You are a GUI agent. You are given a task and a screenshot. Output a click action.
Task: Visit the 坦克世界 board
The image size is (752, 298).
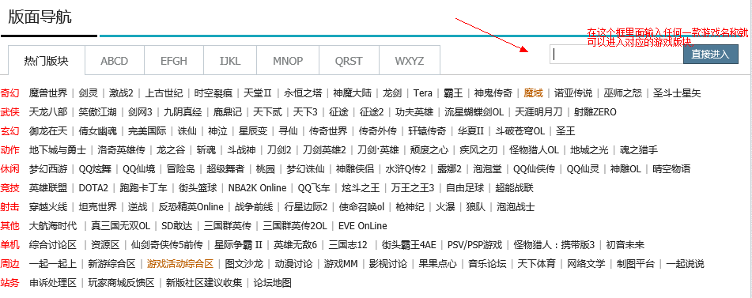click(98, 207)
